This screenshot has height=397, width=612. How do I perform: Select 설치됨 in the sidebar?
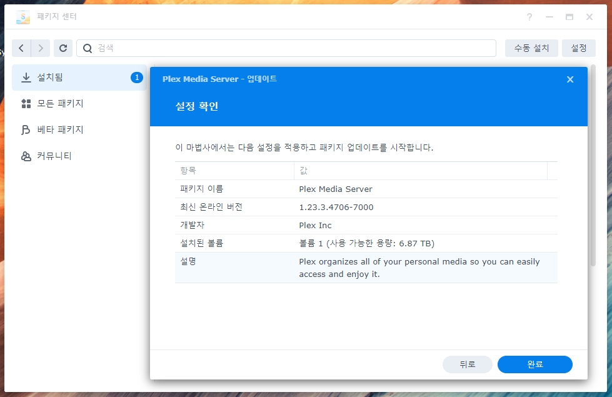pos(79,78)
